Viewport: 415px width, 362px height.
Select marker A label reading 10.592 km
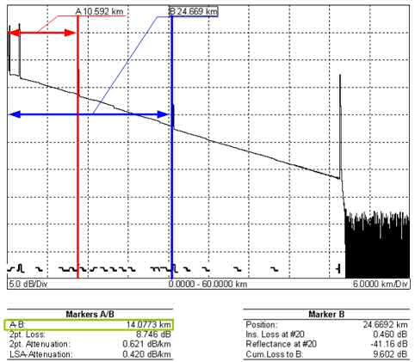click(x=99, y=11)
